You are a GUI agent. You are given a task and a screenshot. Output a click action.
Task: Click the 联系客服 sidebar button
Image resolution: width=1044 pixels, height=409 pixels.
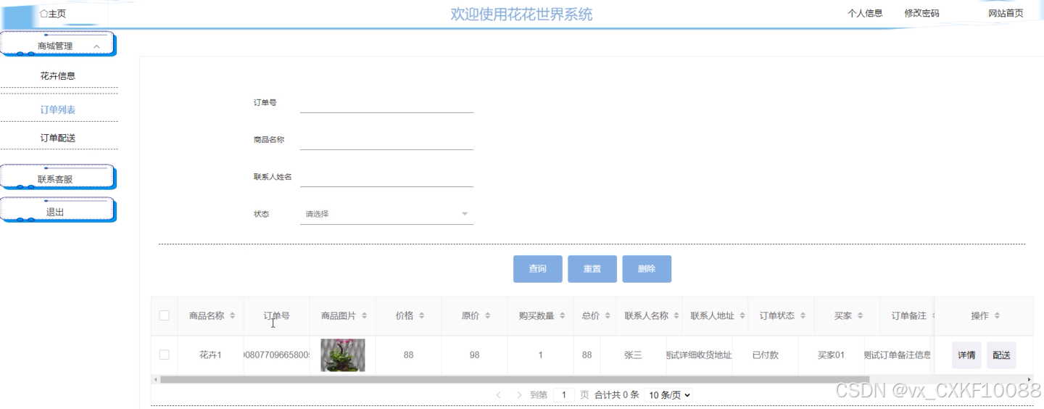[57, 178]
